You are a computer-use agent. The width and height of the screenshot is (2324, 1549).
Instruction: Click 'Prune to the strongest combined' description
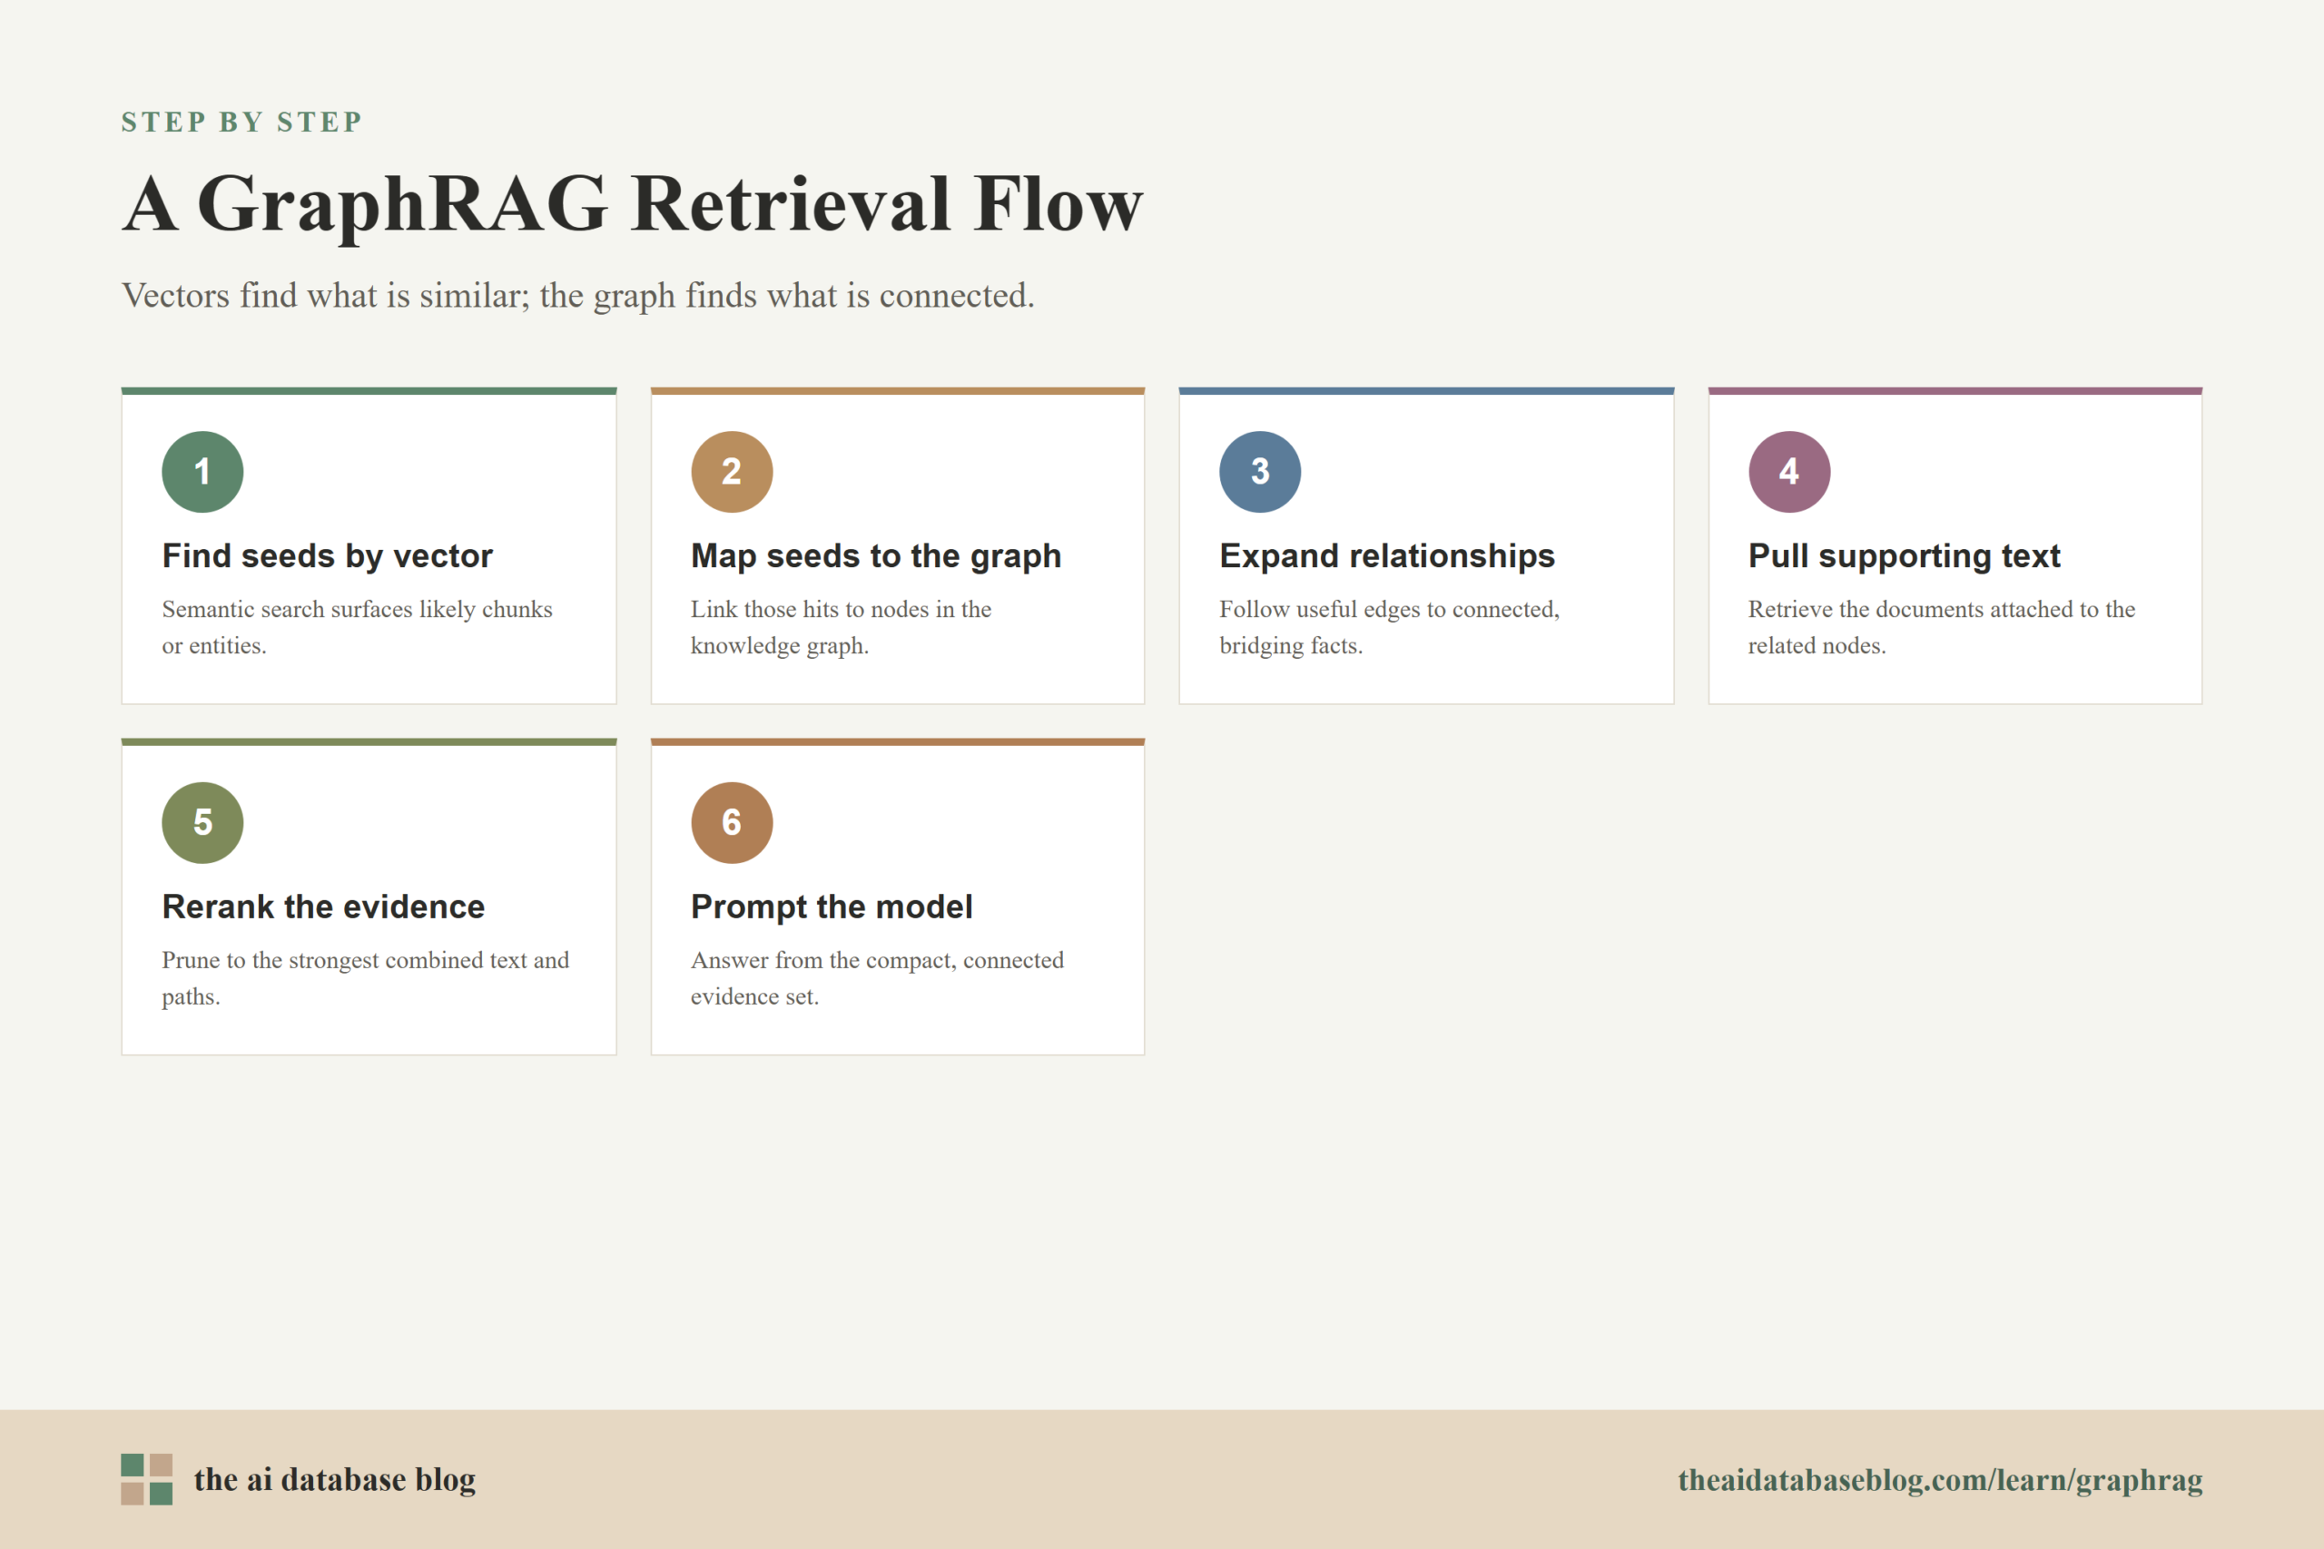click(366, 978)
